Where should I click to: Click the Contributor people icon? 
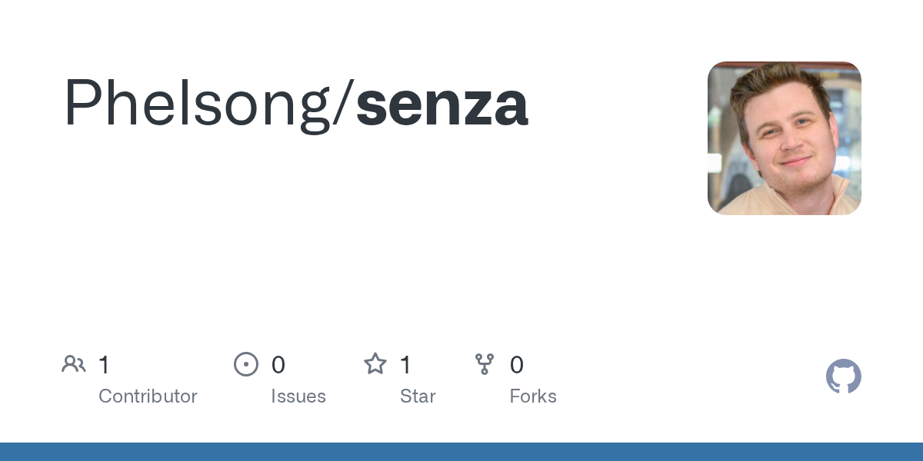coord(74,364)
